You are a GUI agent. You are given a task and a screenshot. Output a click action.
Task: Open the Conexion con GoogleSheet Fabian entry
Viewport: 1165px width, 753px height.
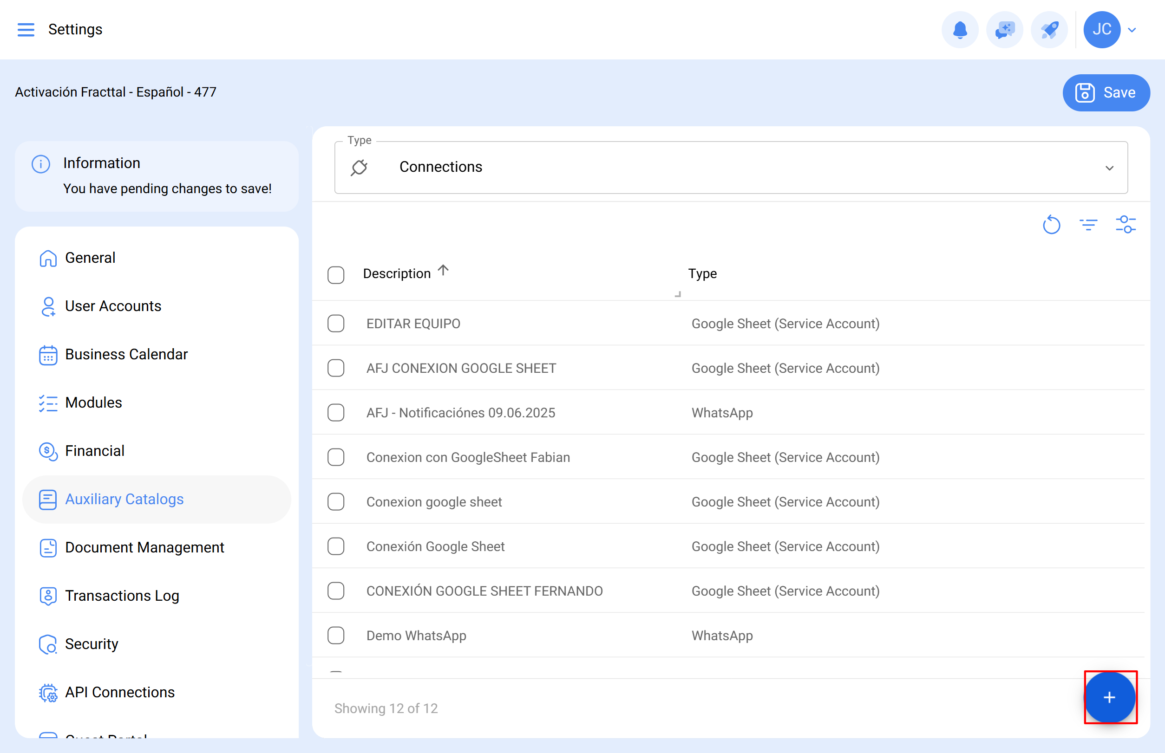[x=468, y=458]
